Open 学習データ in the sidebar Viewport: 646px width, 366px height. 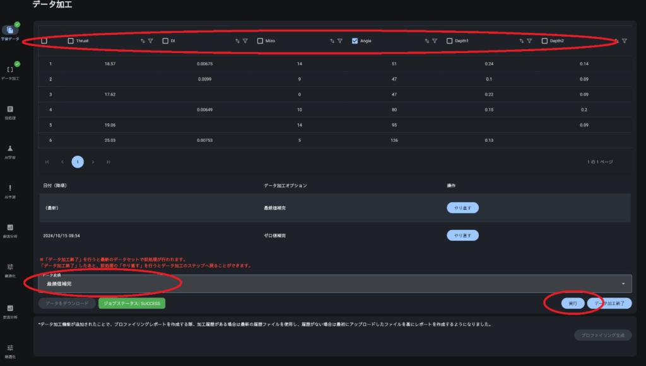[10, 30]
